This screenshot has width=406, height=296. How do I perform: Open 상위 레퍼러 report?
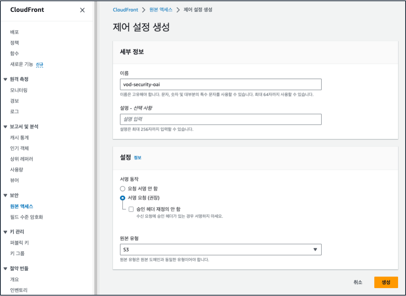21,159
